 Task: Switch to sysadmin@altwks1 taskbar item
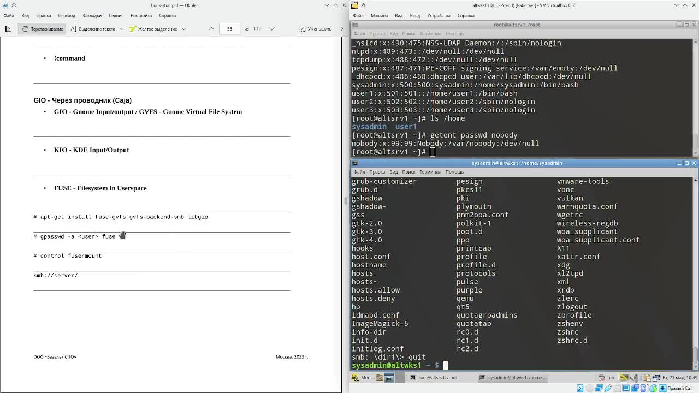[x=512, y=377]
